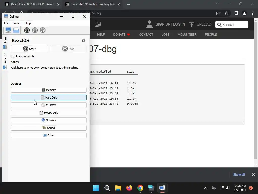Expand the Sound device settings

click(49, 128)
